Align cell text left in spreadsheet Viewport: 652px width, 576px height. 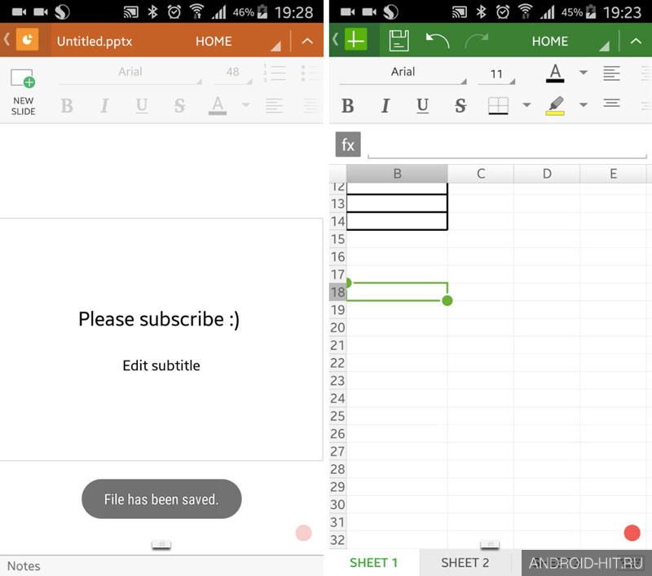coord(611,73)
